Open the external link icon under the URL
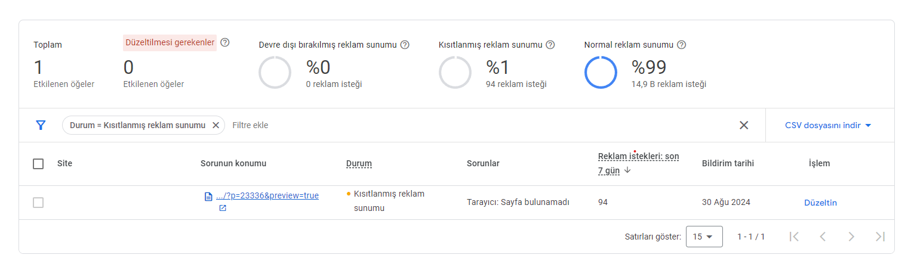Image resolution: width=908 pixels, height=261 pixels. [223, 208]
